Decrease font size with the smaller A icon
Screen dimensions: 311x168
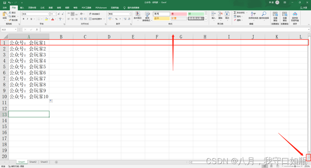coord(63,14)
